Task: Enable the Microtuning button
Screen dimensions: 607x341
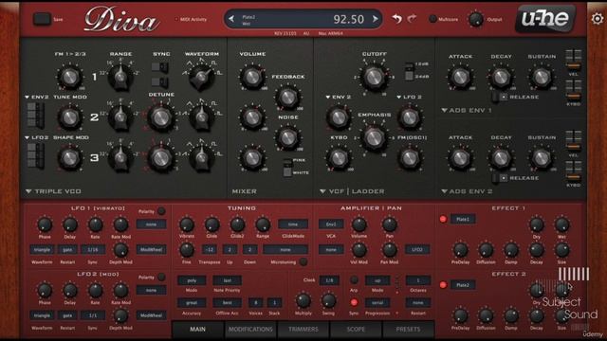Action: click(303, 262)
